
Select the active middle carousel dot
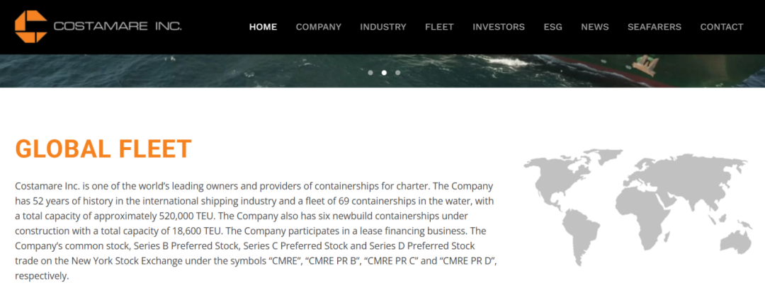click(x=384, y=72)
